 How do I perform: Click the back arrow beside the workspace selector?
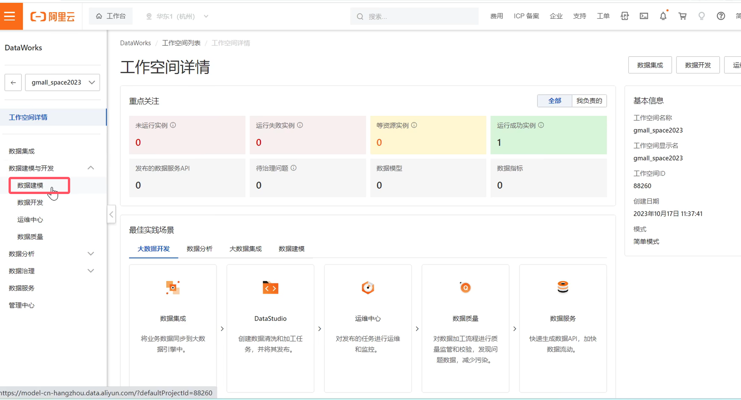click(13, 82)
